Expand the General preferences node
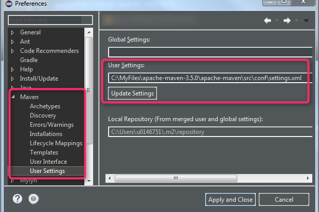319x212 pixels. 13,32
